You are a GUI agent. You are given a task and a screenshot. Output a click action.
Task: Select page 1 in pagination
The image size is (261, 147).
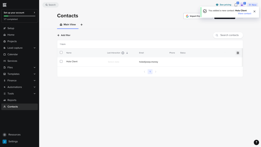[x=150, y=72]
